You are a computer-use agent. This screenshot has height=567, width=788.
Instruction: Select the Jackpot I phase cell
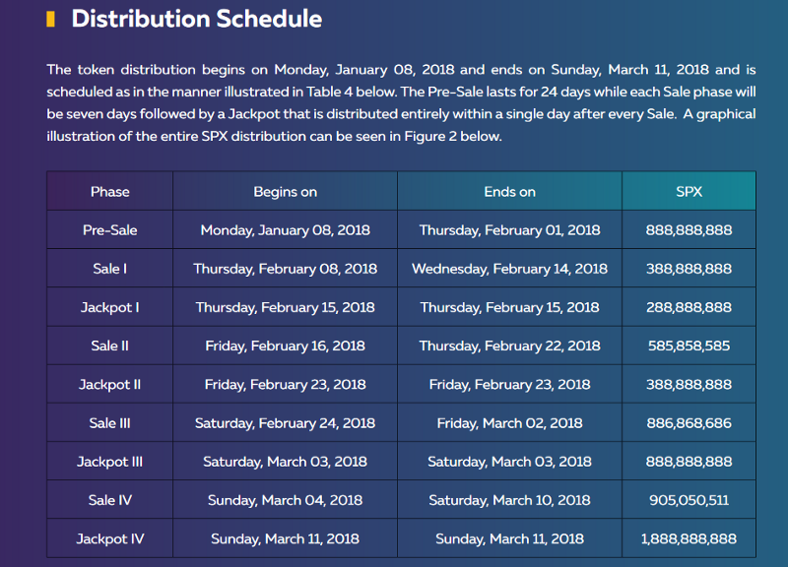pos(110,307)
